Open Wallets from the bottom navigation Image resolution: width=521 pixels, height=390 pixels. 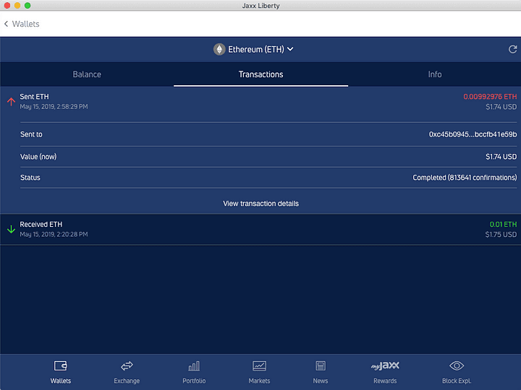[x=61, y=372]
